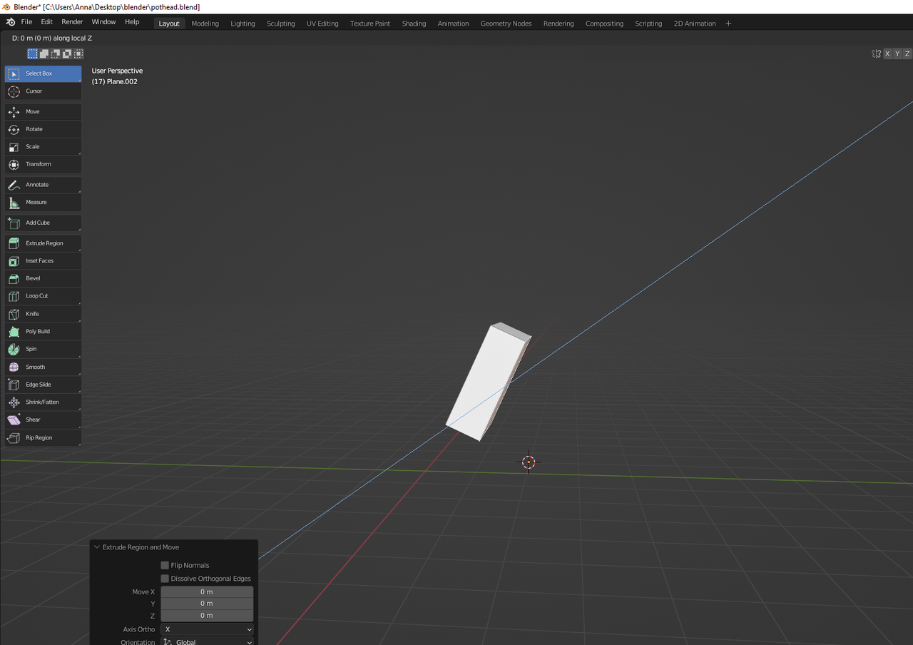The image size is (913, 645).
Task: Open the Axis Ortho dropdown
Action: tap(207, 629)
